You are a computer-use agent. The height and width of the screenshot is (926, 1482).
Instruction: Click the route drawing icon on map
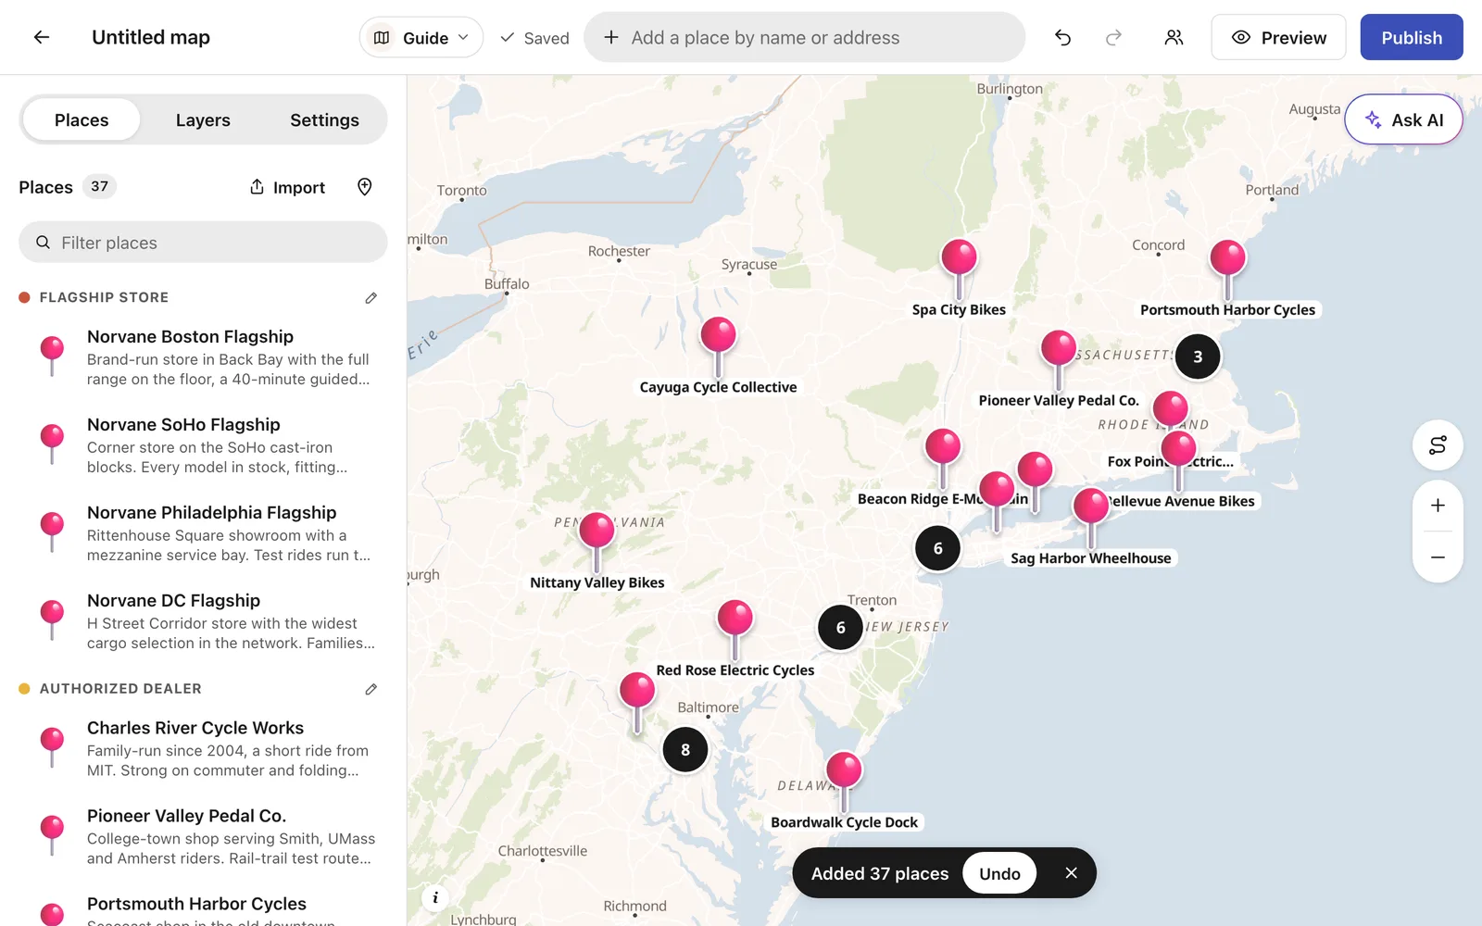(1438, 445)
